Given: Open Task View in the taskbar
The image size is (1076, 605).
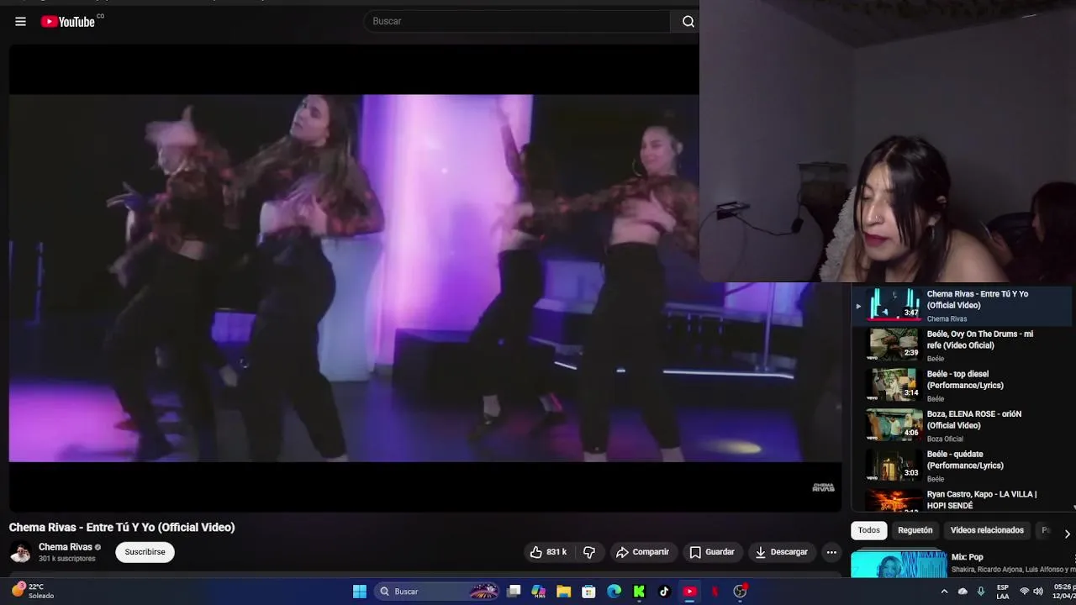Looking at the screenshot, I should point(514,592).
